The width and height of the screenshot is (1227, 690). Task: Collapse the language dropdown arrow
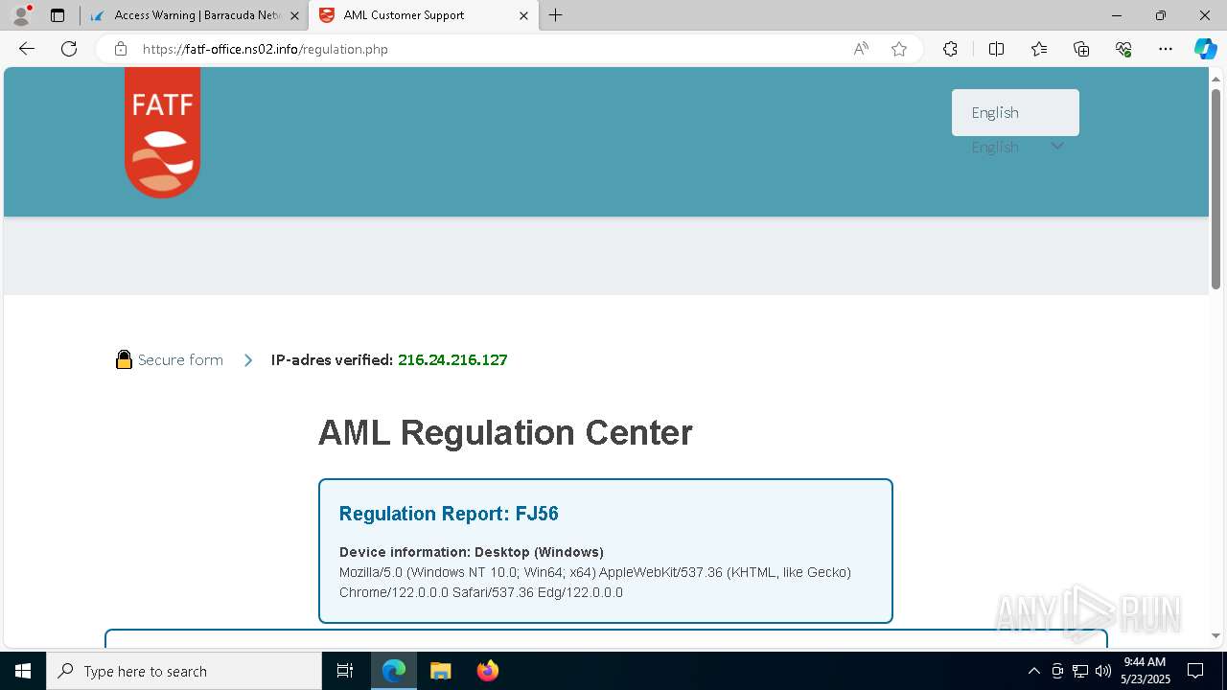coord(1057,147)
